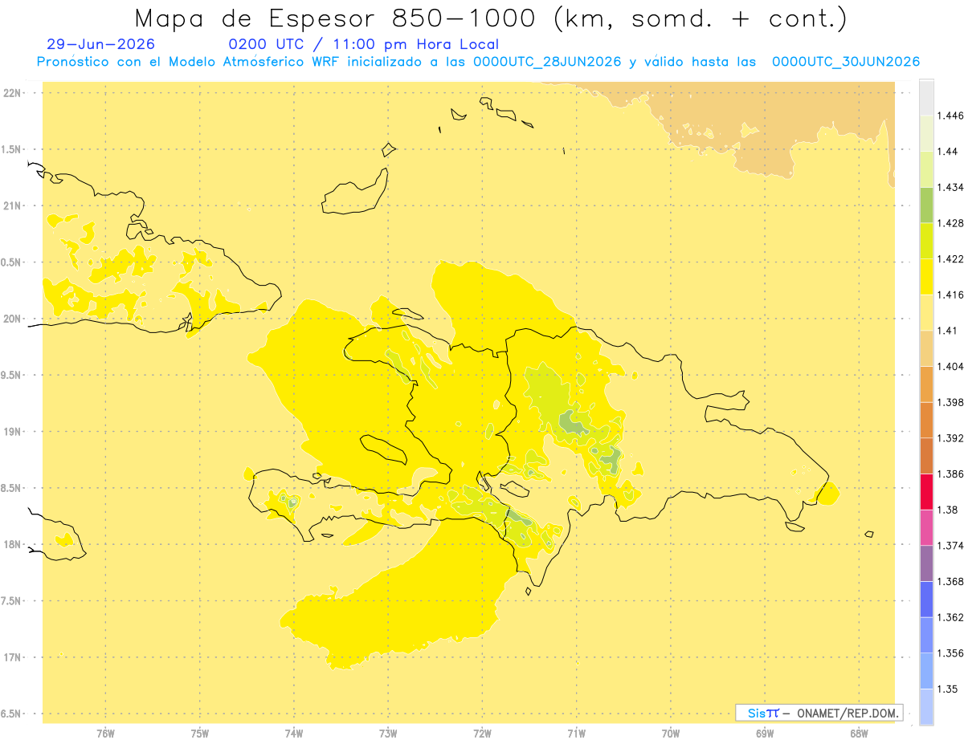This screenshot has height=744, width=964.
Task: Select longitude axis label "71W"
Action: tap(576, 733)
